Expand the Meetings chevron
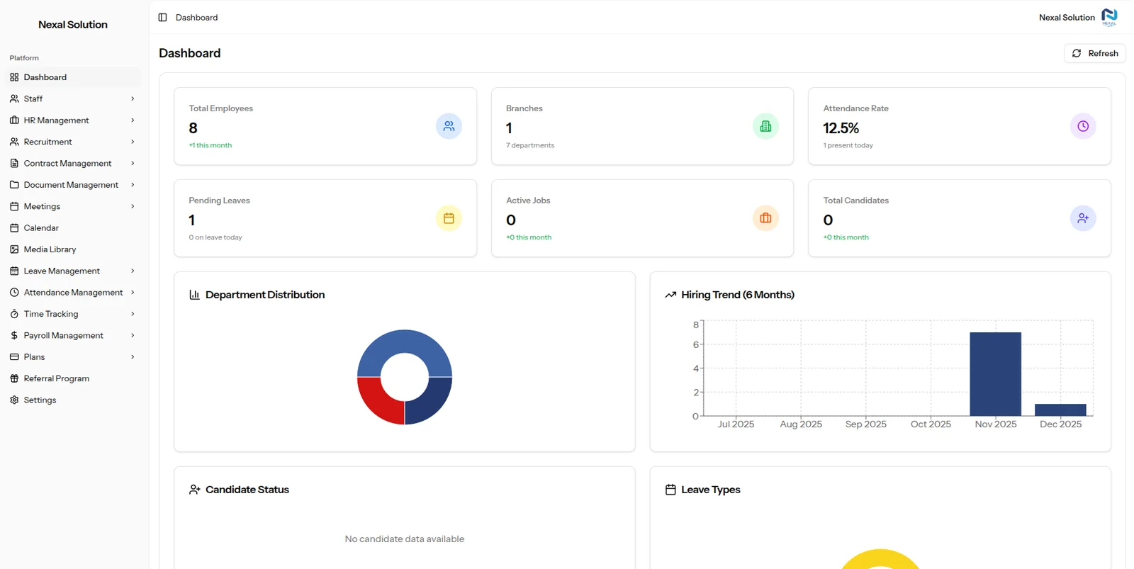Image resolution: width=1134 pixels, height=569 pixels. 133,206
